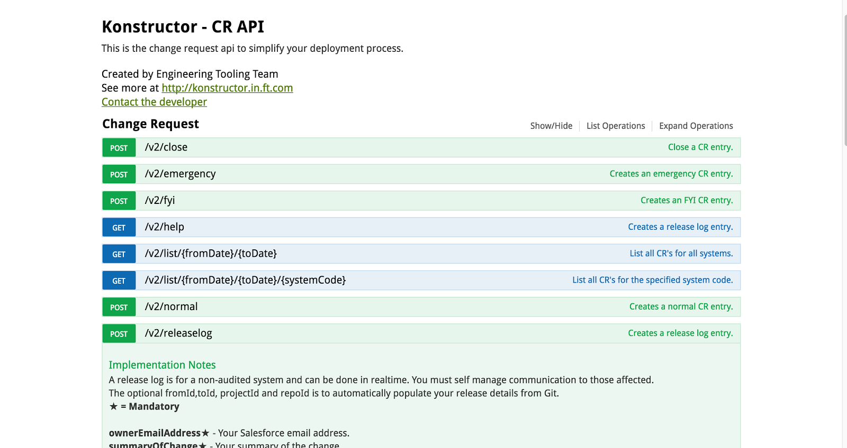Image resolution: width=847 pixels, height=448 pixels.
Task: Click 'List all CR's for the specified system code.'
Action: (x=653, y=280)
